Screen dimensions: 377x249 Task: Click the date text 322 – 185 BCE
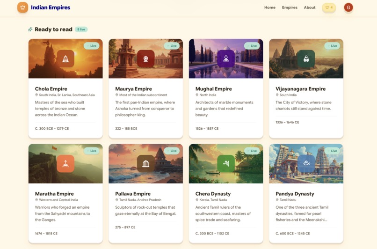coord(126,128)
